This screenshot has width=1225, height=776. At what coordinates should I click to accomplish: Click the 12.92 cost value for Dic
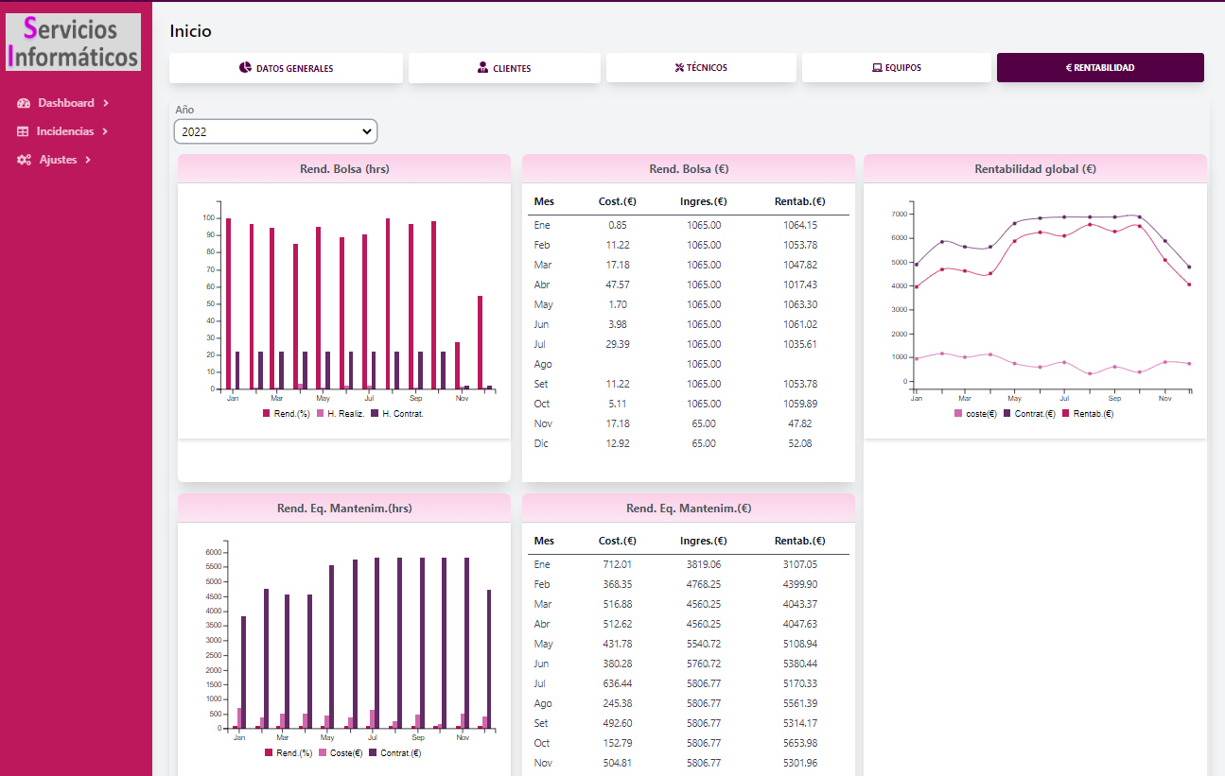[x=618, y=443]
